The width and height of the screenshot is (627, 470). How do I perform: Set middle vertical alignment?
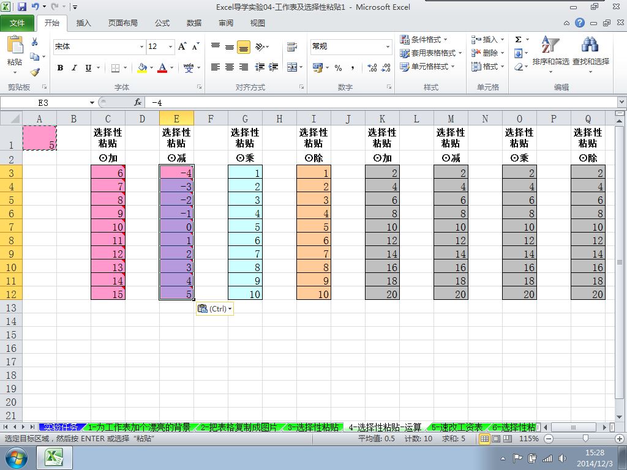[230, 47]
